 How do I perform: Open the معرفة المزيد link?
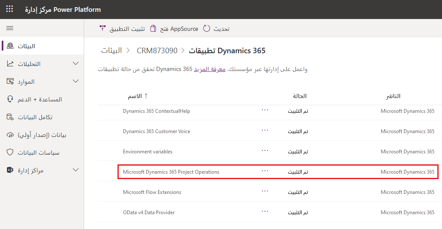click(210, 69)
